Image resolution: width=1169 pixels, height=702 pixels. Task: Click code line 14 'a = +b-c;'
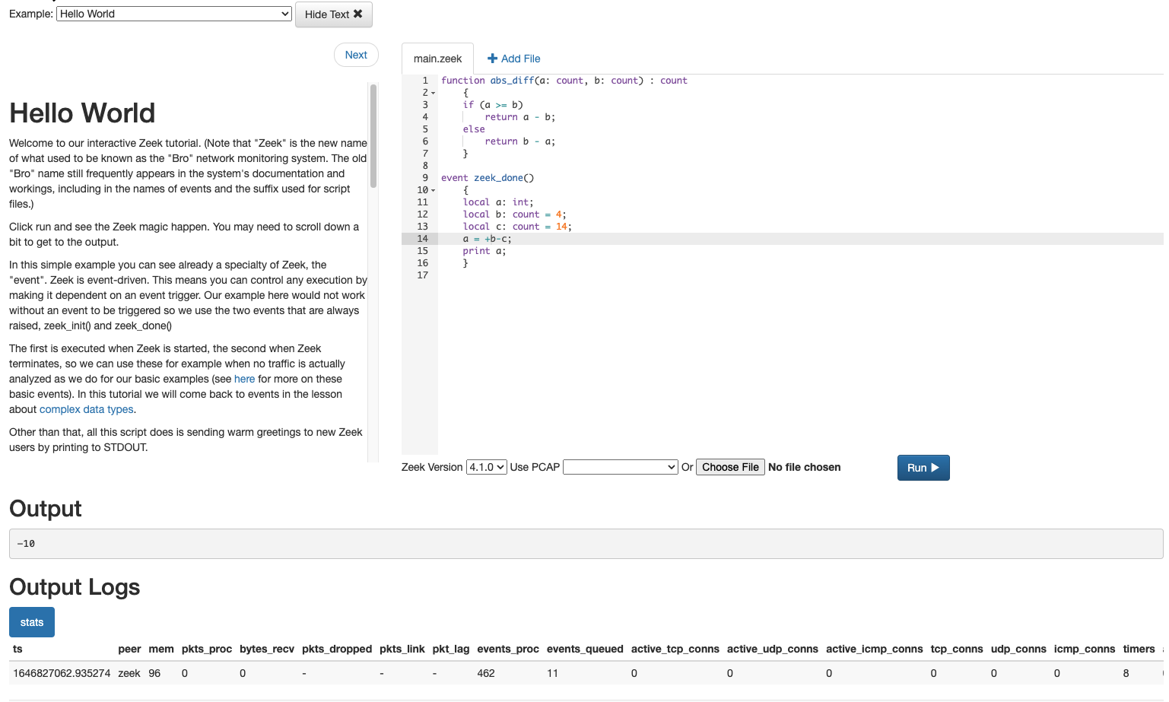(488, 239)
